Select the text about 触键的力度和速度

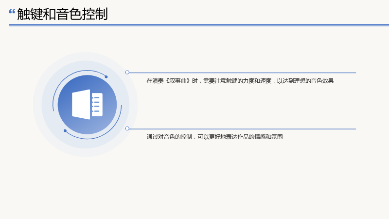[240, 81]
